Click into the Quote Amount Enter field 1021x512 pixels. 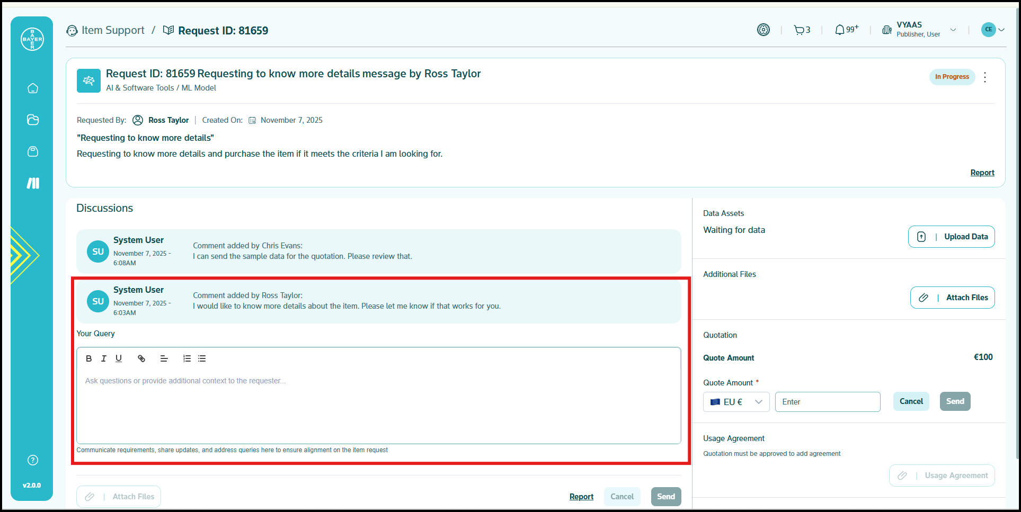click(x=827, y=402)
